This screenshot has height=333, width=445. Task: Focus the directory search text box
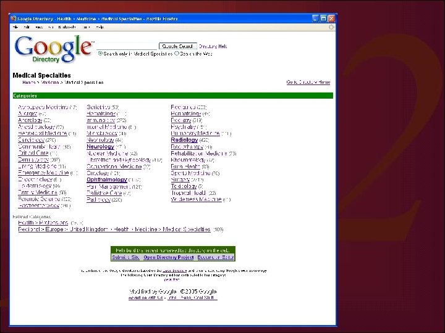pos(127,46)
